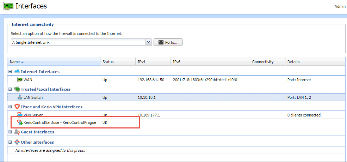Click the VPN Server IPv4 10.189.177.1
The width and height of the screenshot is (347, 162).
(149, 115)
